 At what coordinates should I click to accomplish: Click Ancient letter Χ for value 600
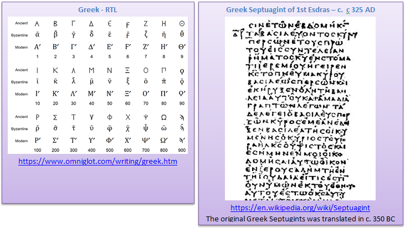[x=127, y=117]
